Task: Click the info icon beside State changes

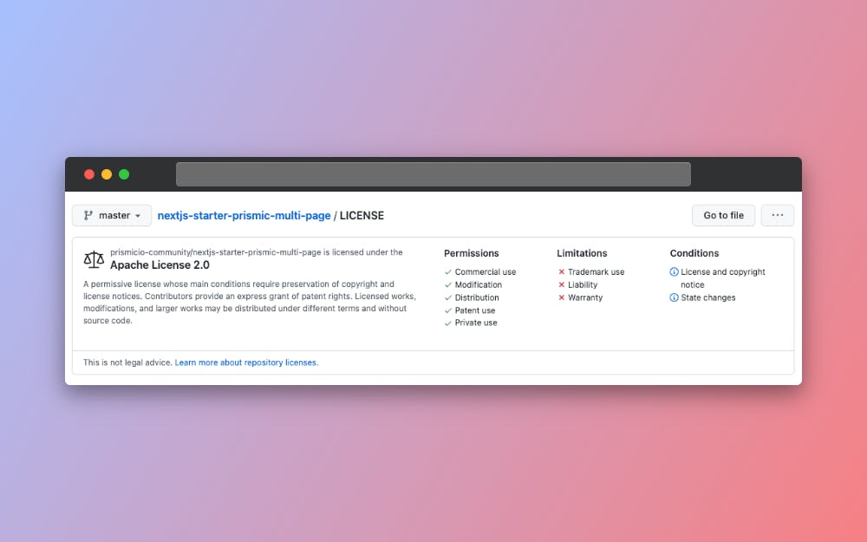Action: pyautogui.click(x=674, y=297)
